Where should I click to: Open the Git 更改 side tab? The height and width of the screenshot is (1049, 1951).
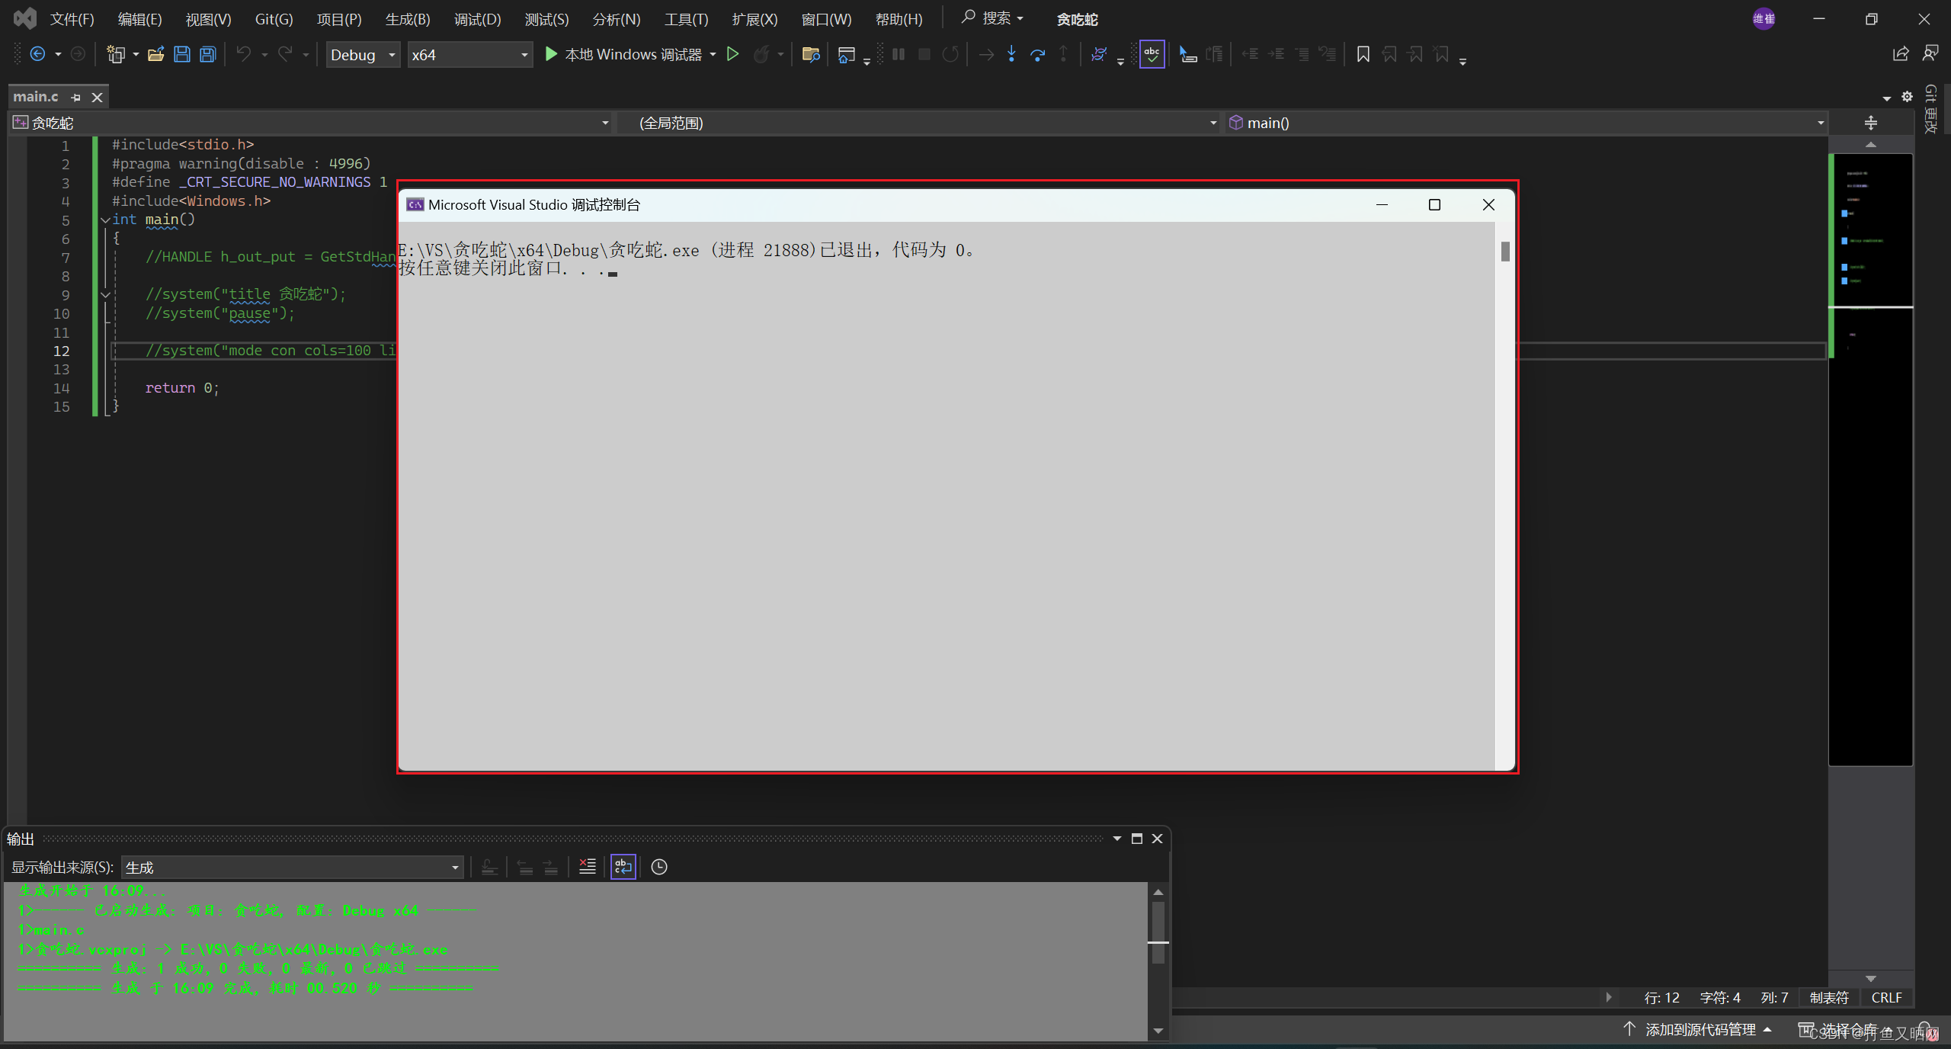1930,109
